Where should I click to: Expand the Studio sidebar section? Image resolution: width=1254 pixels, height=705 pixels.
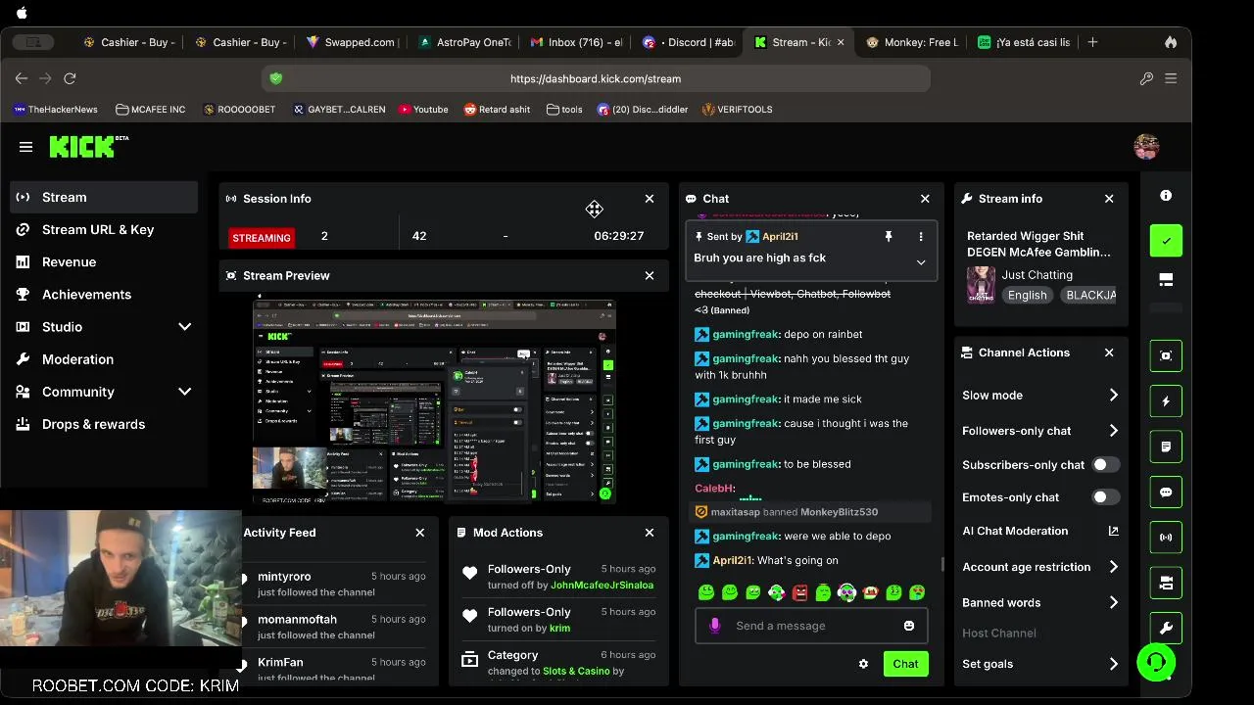point(184,327)
